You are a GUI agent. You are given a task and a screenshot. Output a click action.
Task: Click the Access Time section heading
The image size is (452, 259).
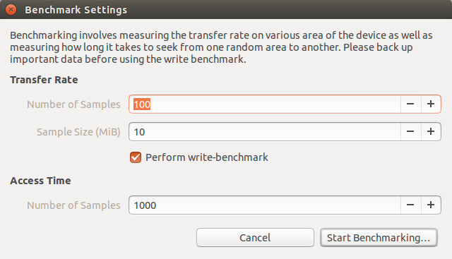pos(40,181)
